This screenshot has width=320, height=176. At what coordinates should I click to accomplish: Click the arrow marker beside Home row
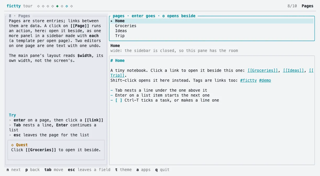112,21
